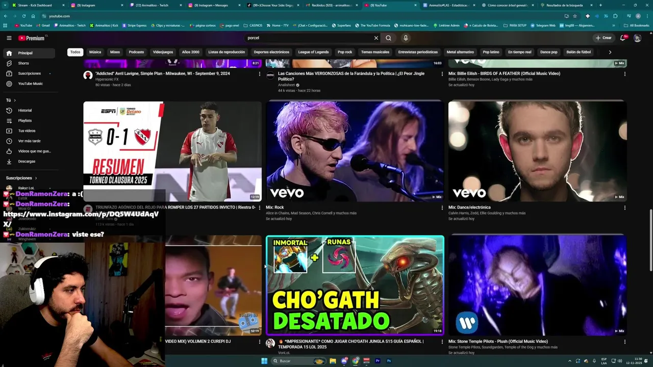The width and height of the screenshot is (653, 367).
Task: Select the Pop rock filter chip
Action: tap(345, 52)
